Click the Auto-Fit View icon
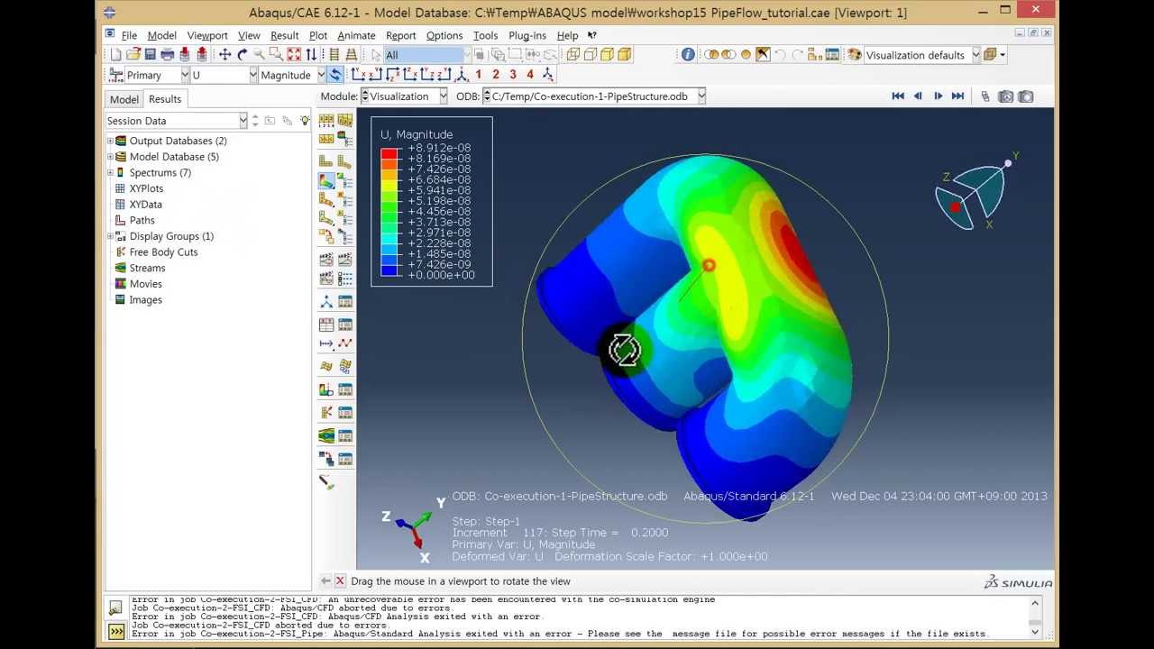The image size is (1154, 649). [293, 54]
